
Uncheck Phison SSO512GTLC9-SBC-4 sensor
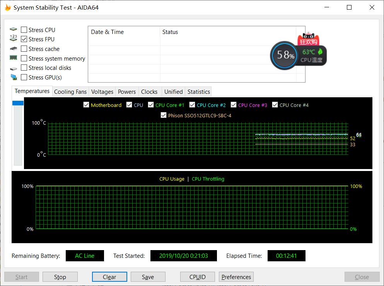164,115
